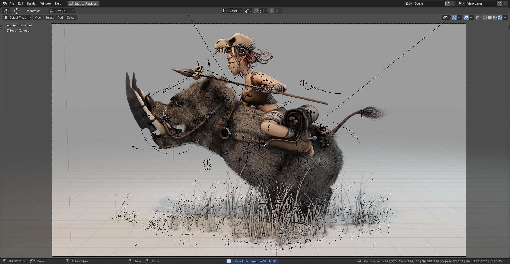Click the Scene name field
The width and height of the screenshot is (510, 264).
click(x=429, y=3)
